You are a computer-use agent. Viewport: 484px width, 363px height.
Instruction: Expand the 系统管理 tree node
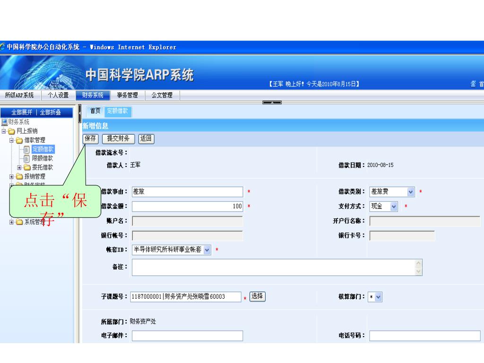tap(11, 222)
